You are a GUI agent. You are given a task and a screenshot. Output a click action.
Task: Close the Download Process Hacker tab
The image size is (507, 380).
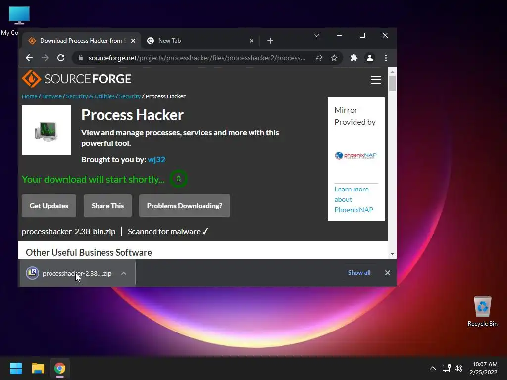click(x=133, y=41)
